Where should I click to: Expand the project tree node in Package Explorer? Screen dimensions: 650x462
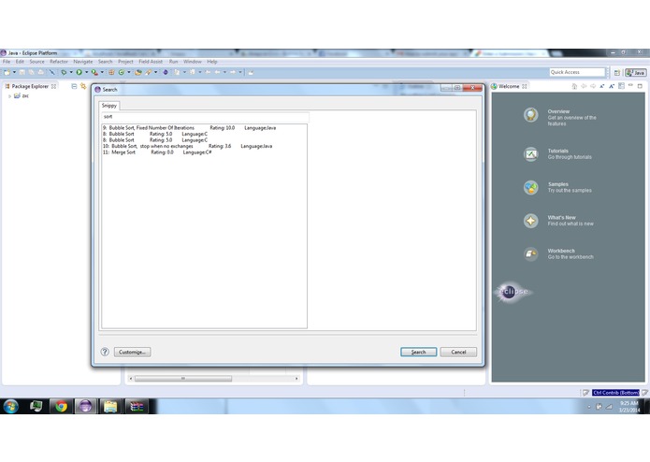click(9, 96)
